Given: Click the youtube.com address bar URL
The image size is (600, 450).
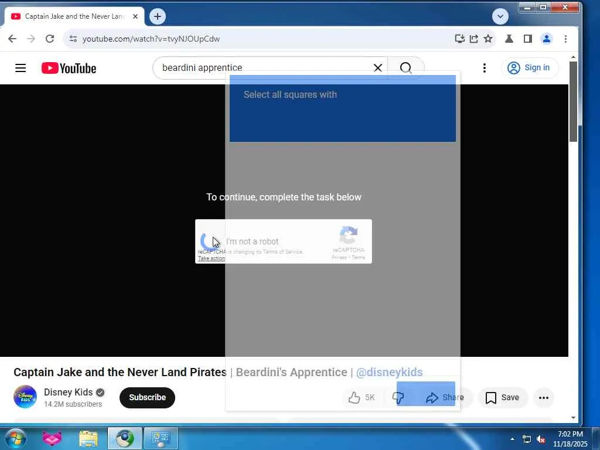Looking at the screenshot, I should coord(151,39).
